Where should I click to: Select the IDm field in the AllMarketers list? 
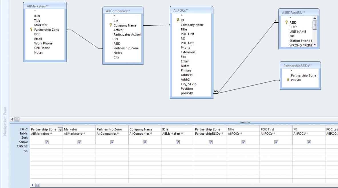click(37, 16)
